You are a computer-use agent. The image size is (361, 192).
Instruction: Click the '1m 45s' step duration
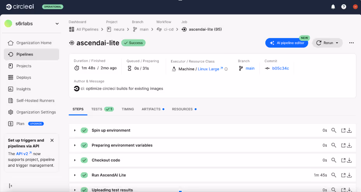(x=320, y=175)
